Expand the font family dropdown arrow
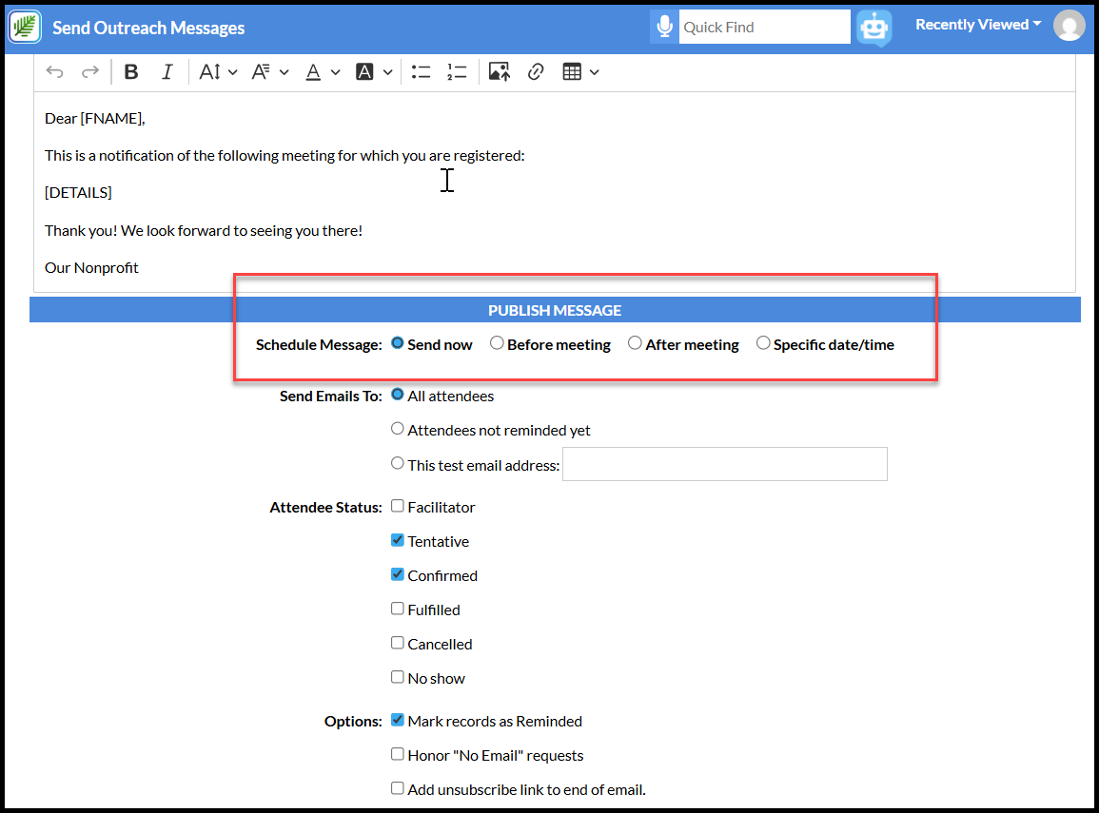This screenshot has width=1099, height=813. [x=284, y=72]
